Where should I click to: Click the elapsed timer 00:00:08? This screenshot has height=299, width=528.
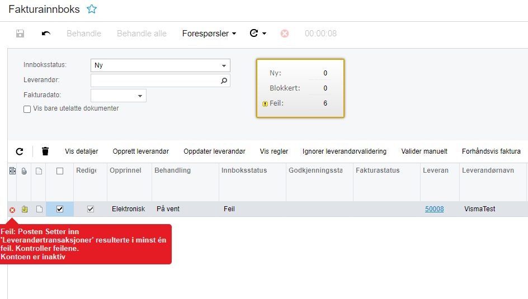[320, 34]
